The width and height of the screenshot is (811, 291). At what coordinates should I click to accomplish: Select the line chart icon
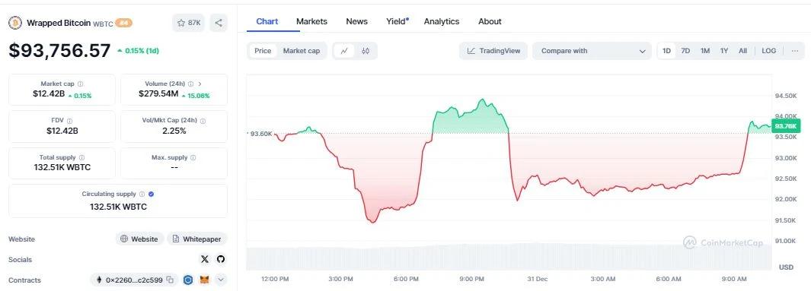(x=344, y=51)
